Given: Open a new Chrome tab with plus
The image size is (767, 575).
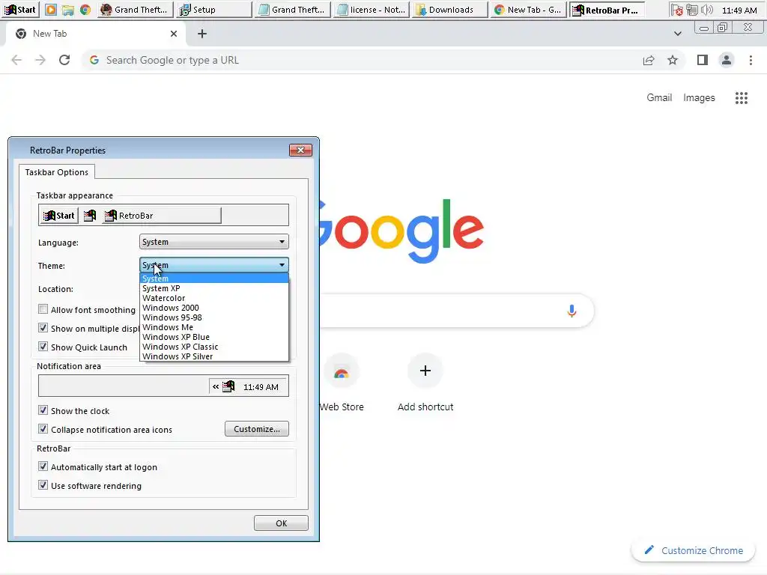Looking at the screenshot, I should 202,34.
